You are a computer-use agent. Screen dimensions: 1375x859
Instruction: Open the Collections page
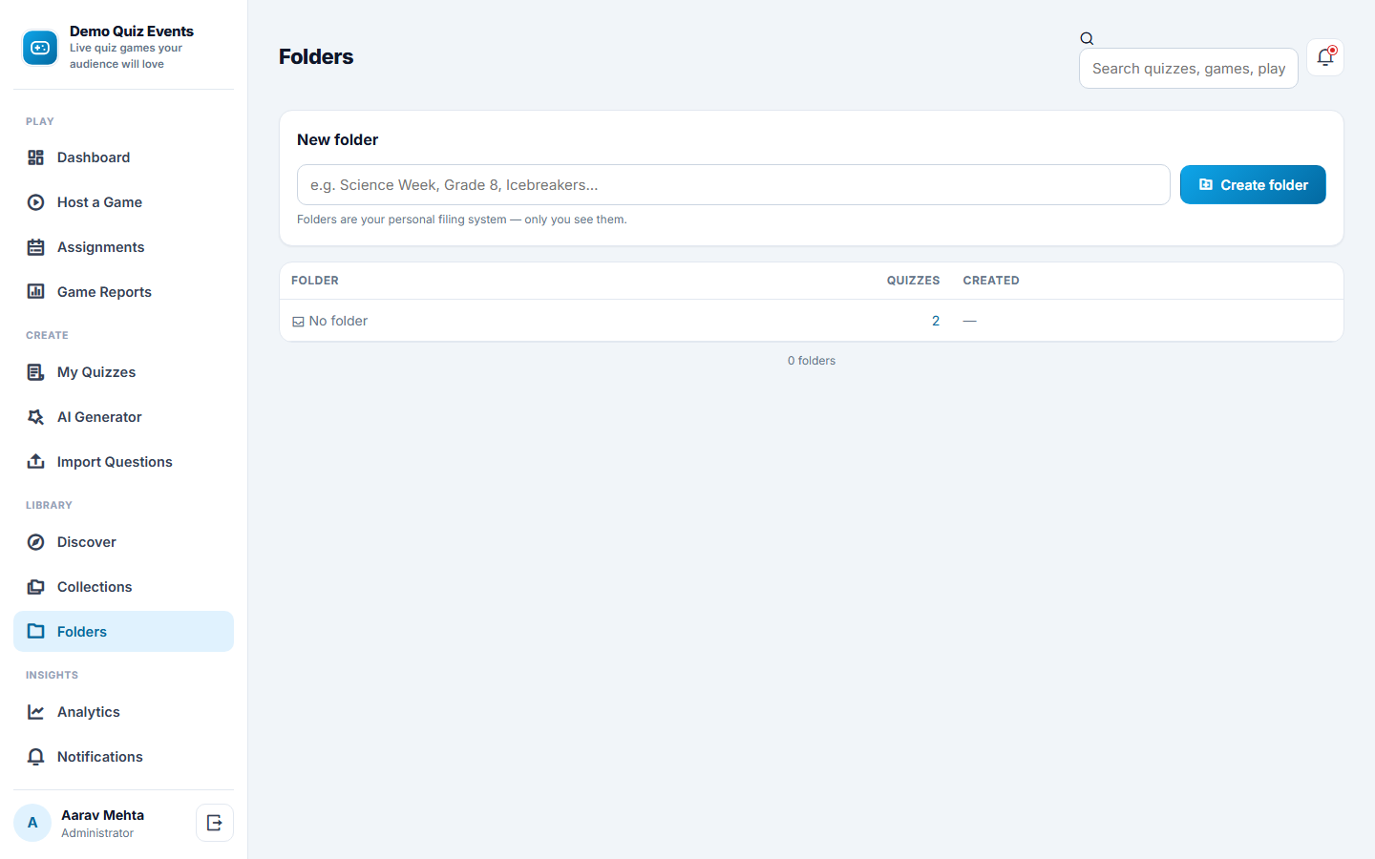click(123, 587)
